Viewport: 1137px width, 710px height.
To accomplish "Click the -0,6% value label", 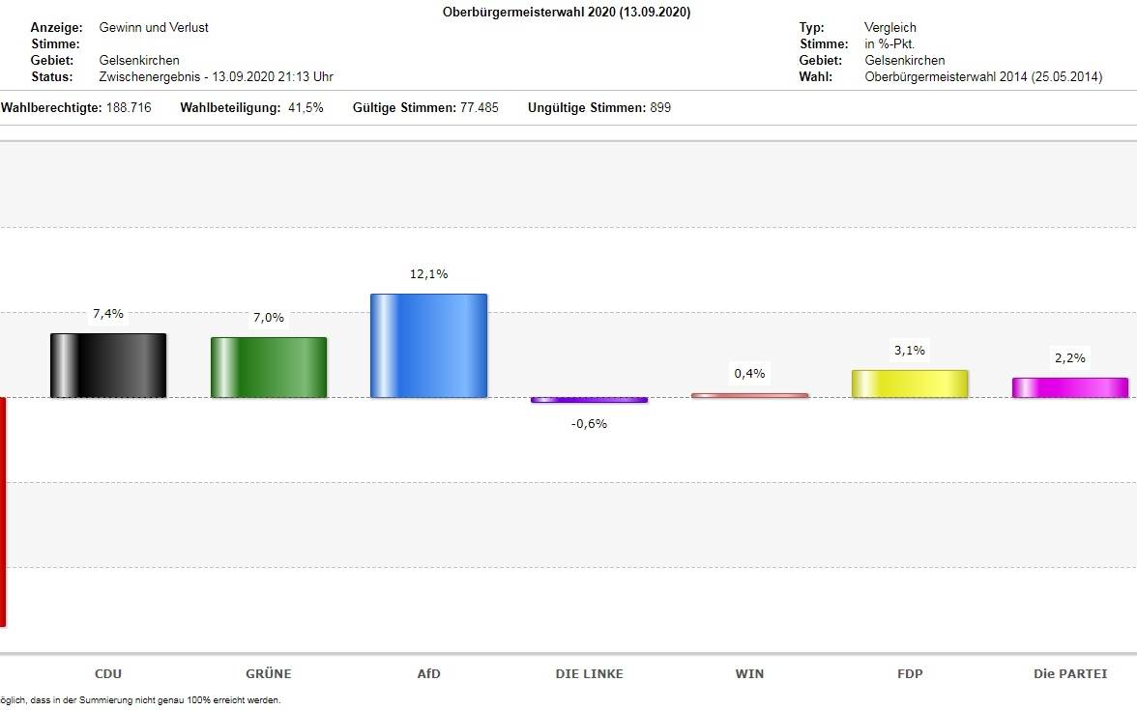I will click(589, 423).
